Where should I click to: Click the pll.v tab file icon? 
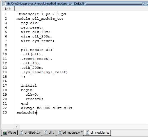[46, 133]
